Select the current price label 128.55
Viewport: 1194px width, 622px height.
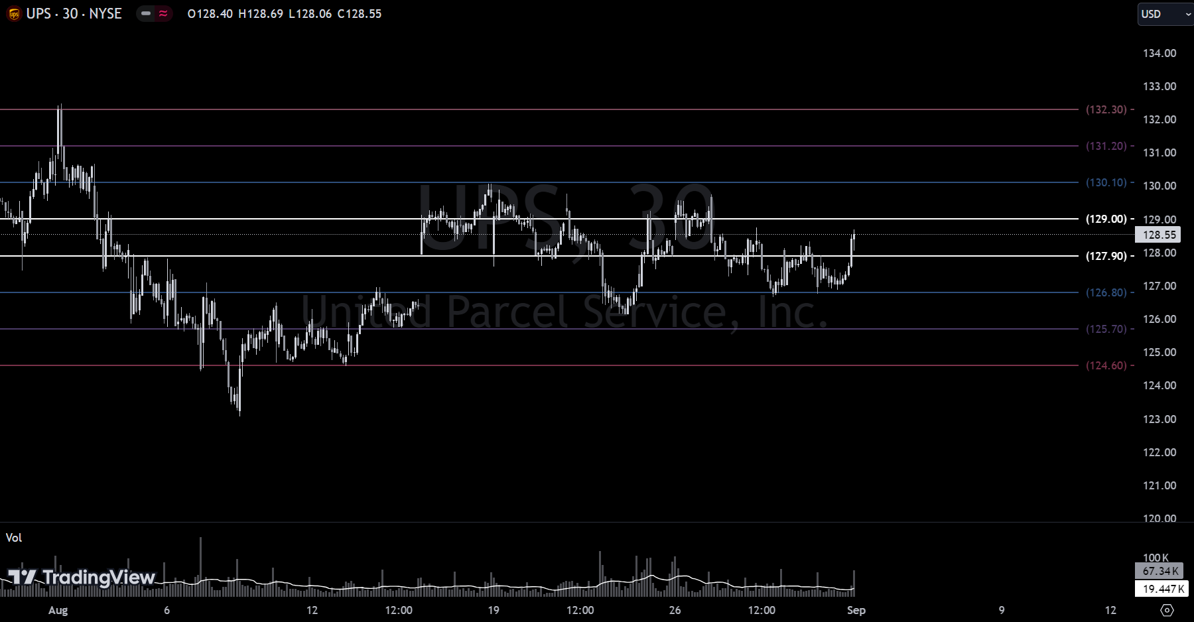(x=1159, y=235)
